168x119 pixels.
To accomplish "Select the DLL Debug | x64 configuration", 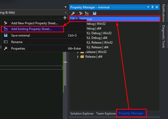I will tap(96, 38).
